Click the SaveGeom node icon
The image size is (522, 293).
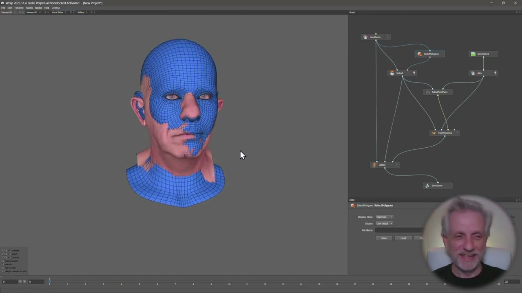tap(427, 186)
